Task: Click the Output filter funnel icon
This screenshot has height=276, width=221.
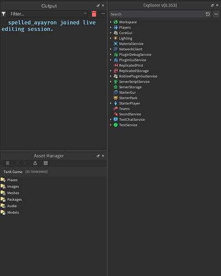Action: 3,14
